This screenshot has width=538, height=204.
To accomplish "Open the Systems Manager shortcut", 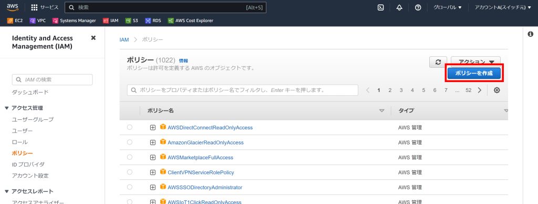I will (x=74, y=21).
